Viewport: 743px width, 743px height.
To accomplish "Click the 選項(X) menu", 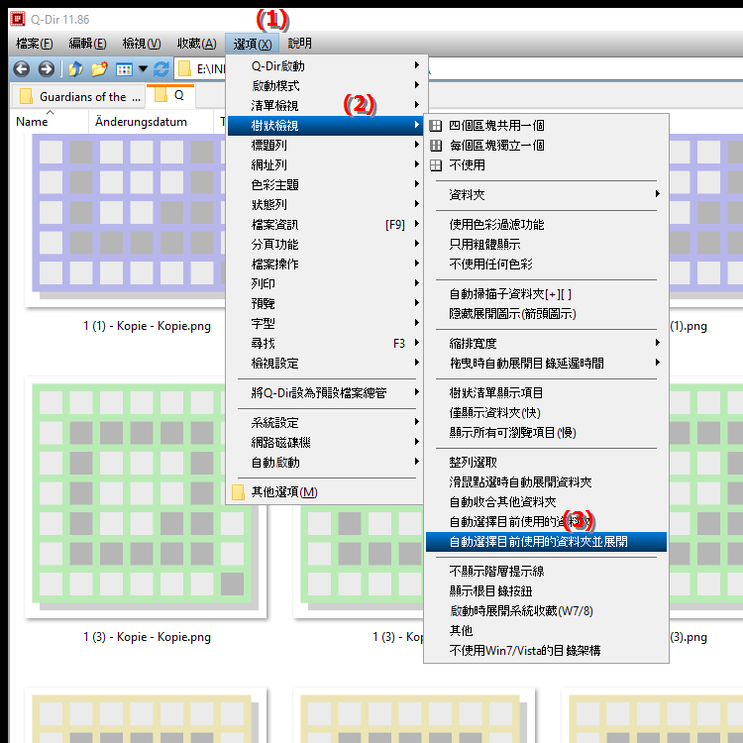I will [x=252, y=44].
